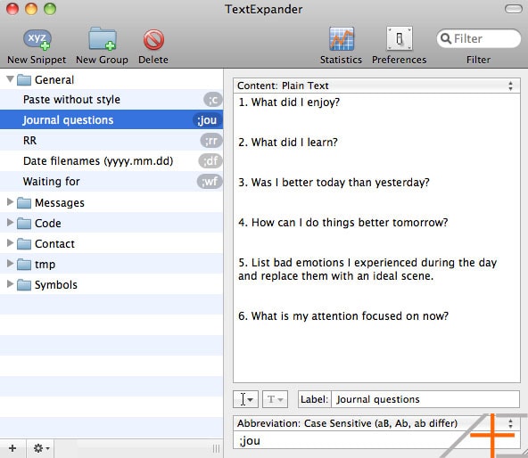Click the ;jou abbreviation badge
This screenshot has width=528, height=458.
coord(207,120)
